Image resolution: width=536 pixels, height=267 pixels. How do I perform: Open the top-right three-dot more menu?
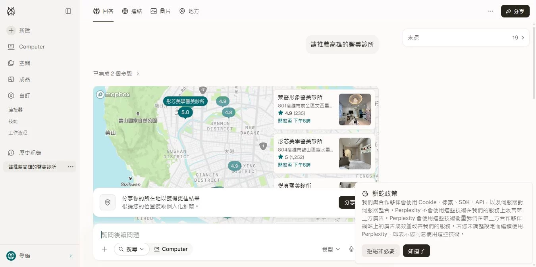(491, 11)
